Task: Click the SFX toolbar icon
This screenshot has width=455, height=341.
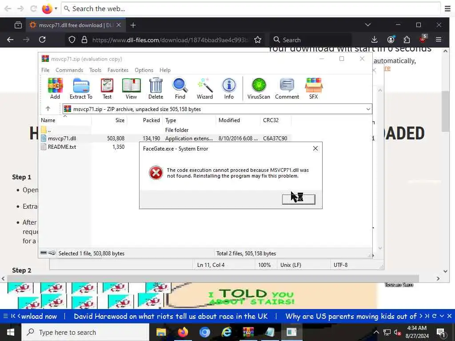Action: click(x=313, y=88)
